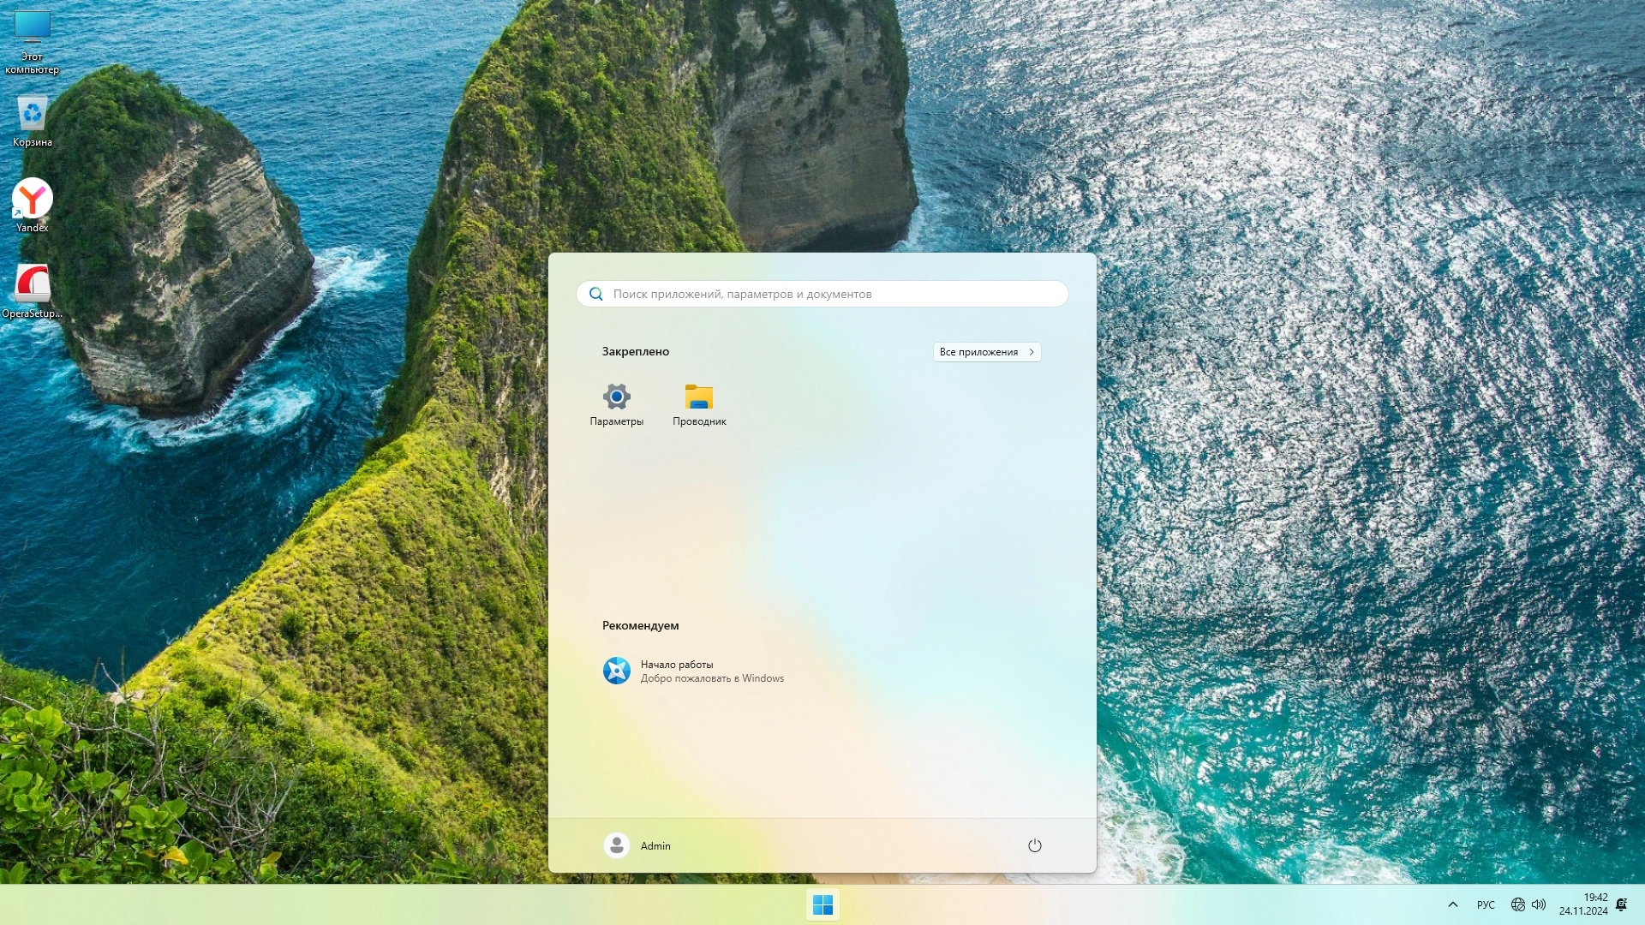The image size is (1645, 925).
Task: Open Этот компьютер desktop icon
Action: (x=33, y=41)
